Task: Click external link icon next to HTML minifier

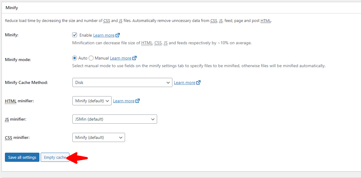Action: (138, 101)
